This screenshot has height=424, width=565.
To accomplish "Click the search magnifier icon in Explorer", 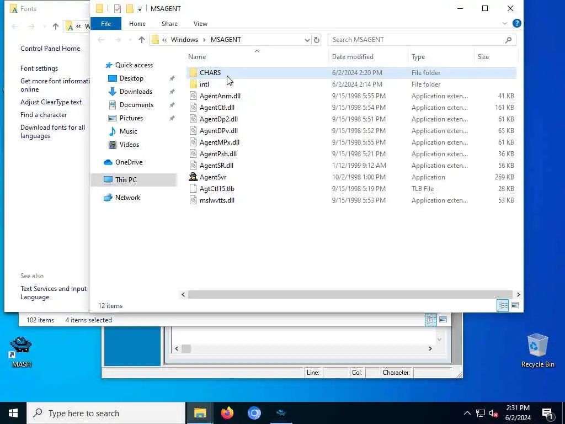I will pyautogui.click(x=508, y=40).
